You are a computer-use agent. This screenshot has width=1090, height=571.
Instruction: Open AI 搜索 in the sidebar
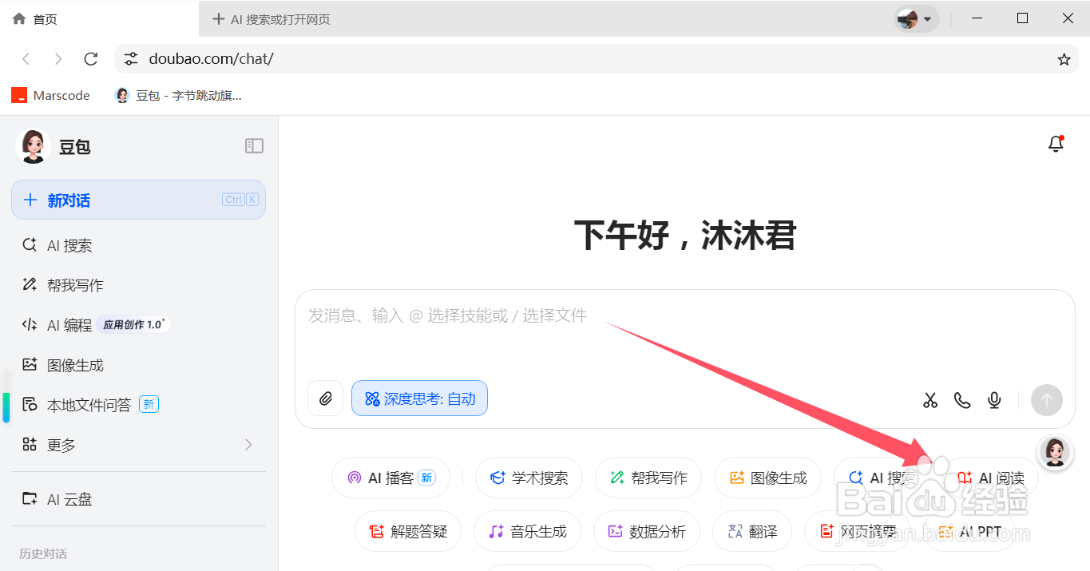click(138, 245)
